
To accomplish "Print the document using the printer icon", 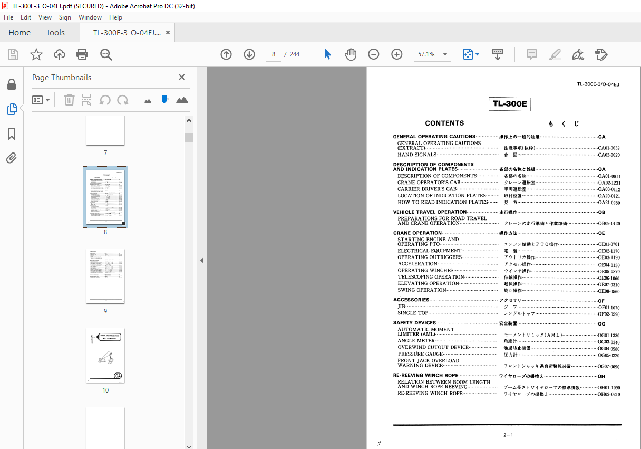I will [82, 54].
